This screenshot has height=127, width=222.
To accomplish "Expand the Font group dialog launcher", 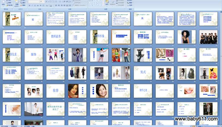I will coord(53,9).
